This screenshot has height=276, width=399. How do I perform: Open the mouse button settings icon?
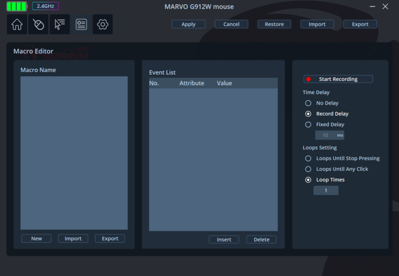coord(38,24)
